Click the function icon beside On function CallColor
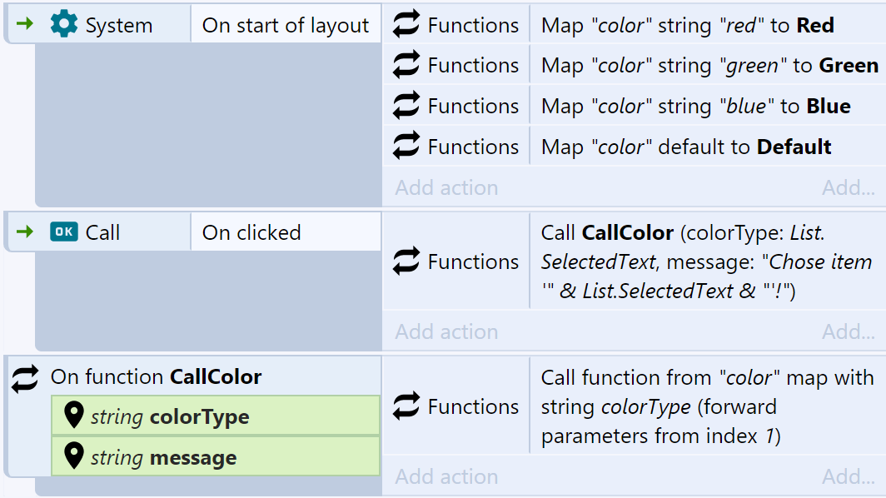This screenshot has height=498, width=886. pyautogui.click(x=26, y=378)
